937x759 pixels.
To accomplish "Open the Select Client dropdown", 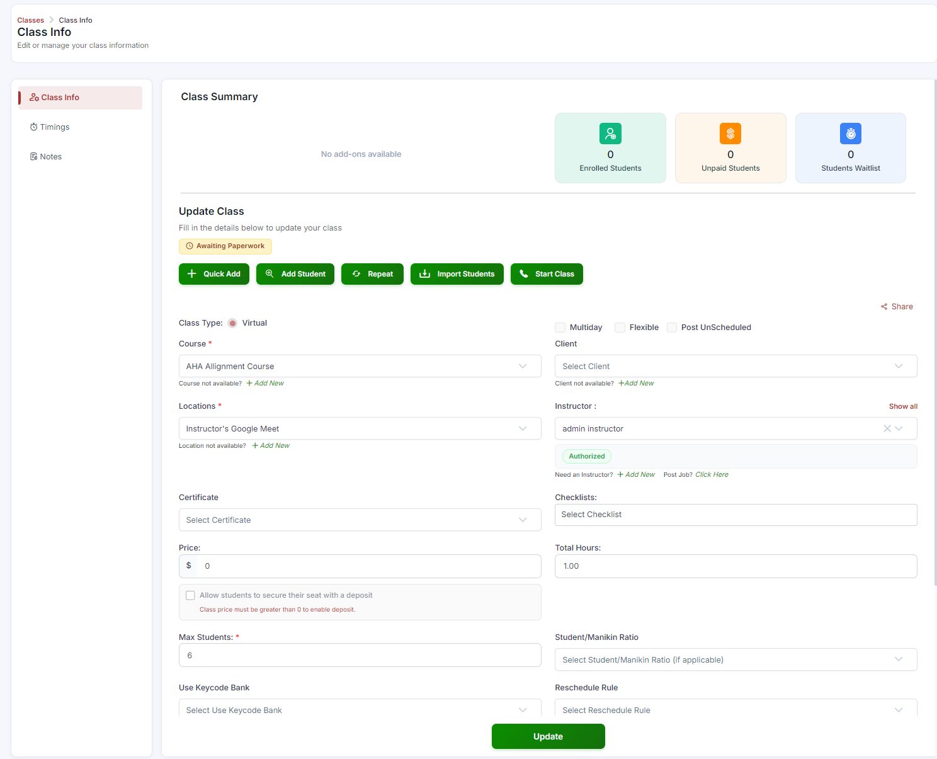I will [736, 366].
